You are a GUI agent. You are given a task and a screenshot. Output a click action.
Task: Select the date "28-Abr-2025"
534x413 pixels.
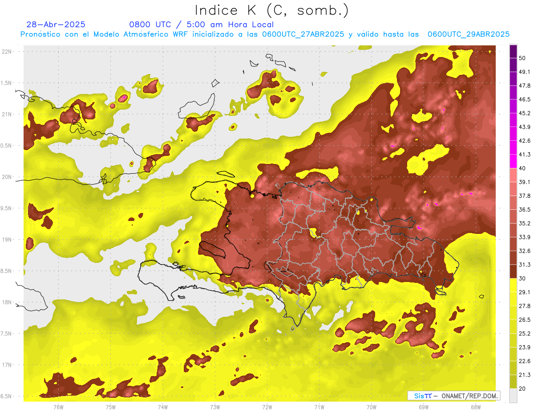[x=56, y=25]
